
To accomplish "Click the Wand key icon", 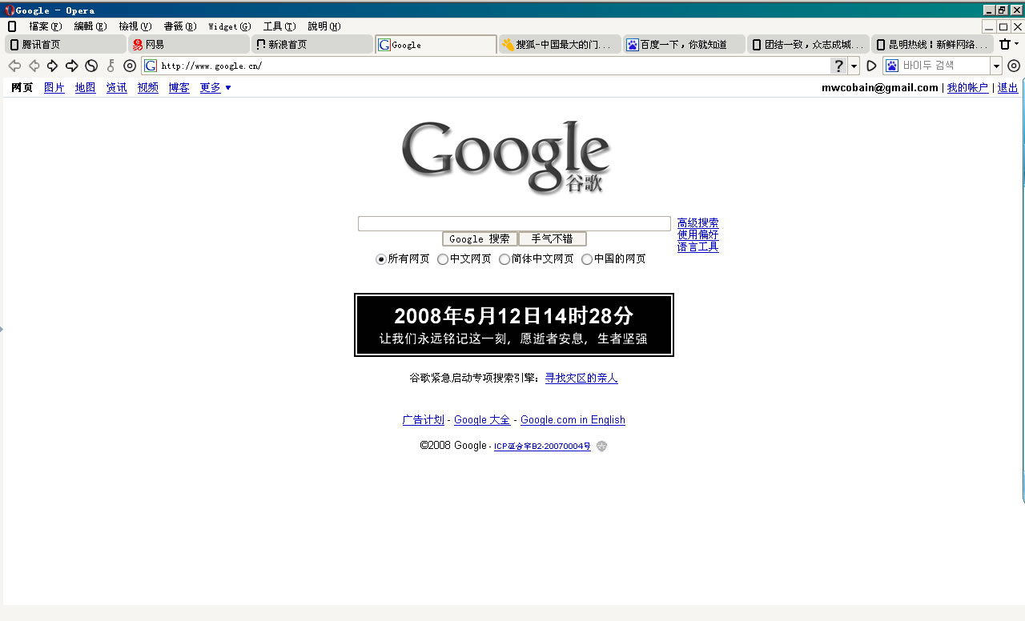I will 111,66.
